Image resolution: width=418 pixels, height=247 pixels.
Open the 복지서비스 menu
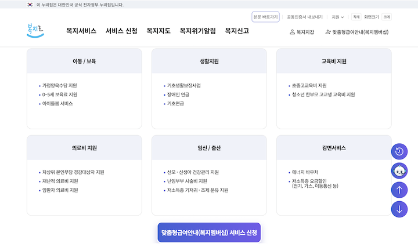[x=81, y=31]
